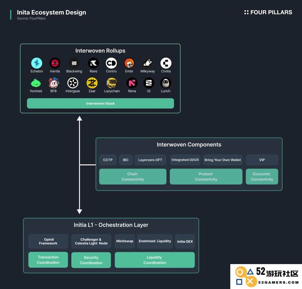Select the Intergaze rollup icon
The image size is (302, 289).
[x=73, y=83]
